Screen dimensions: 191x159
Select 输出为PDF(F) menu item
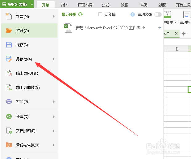(29, 73)
